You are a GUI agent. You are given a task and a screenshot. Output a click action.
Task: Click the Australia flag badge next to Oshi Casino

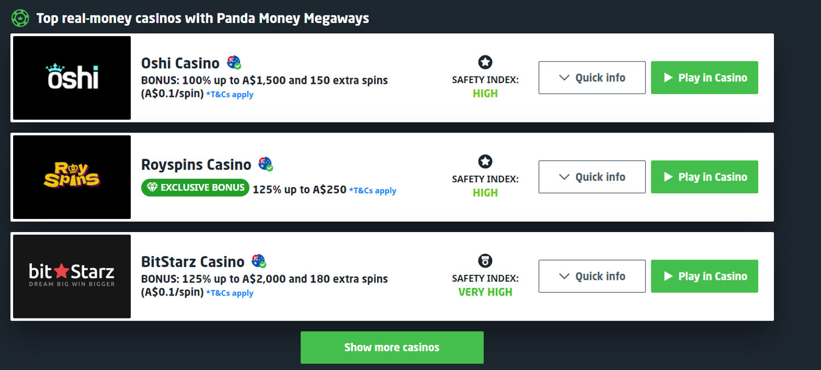234,62
